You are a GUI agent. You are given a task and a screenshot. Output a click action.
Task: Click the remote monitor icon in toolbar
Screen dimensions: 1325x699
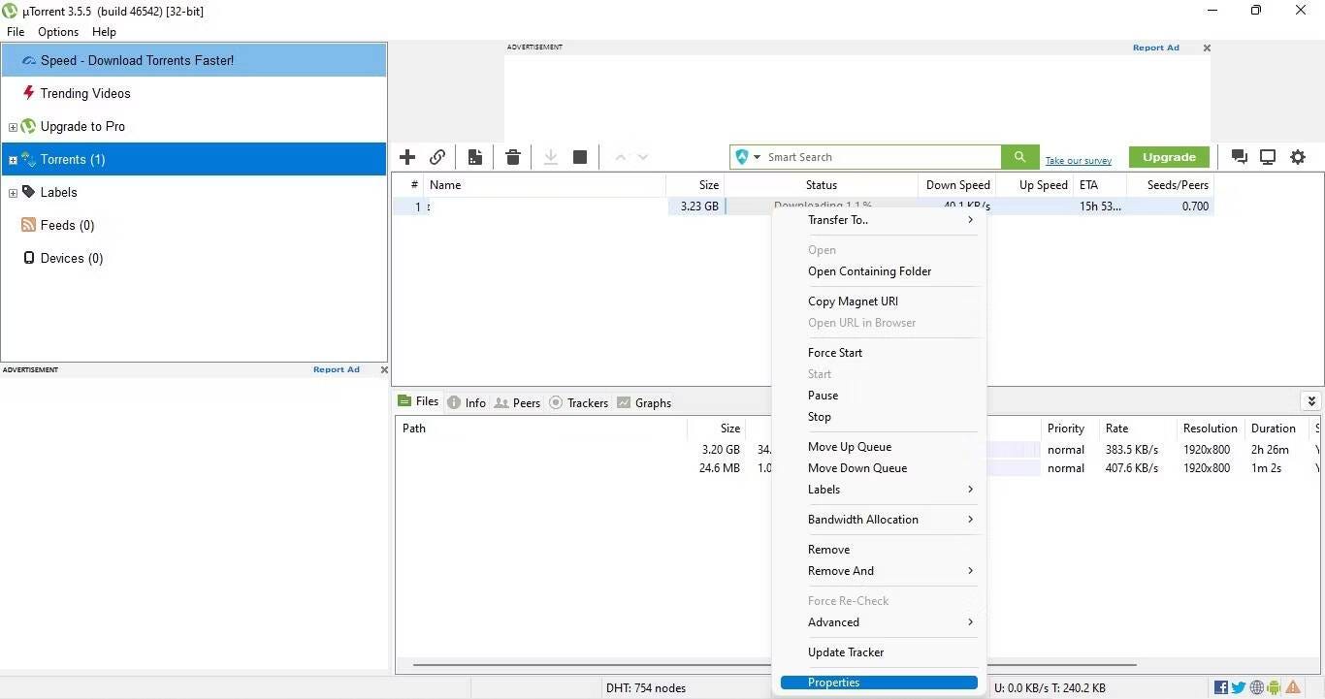click(x=1268, y=157)
